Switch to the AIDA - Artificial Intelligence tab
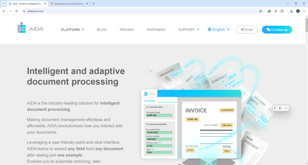The width and height of the screenshot is (308, 165). pos(27,4)
